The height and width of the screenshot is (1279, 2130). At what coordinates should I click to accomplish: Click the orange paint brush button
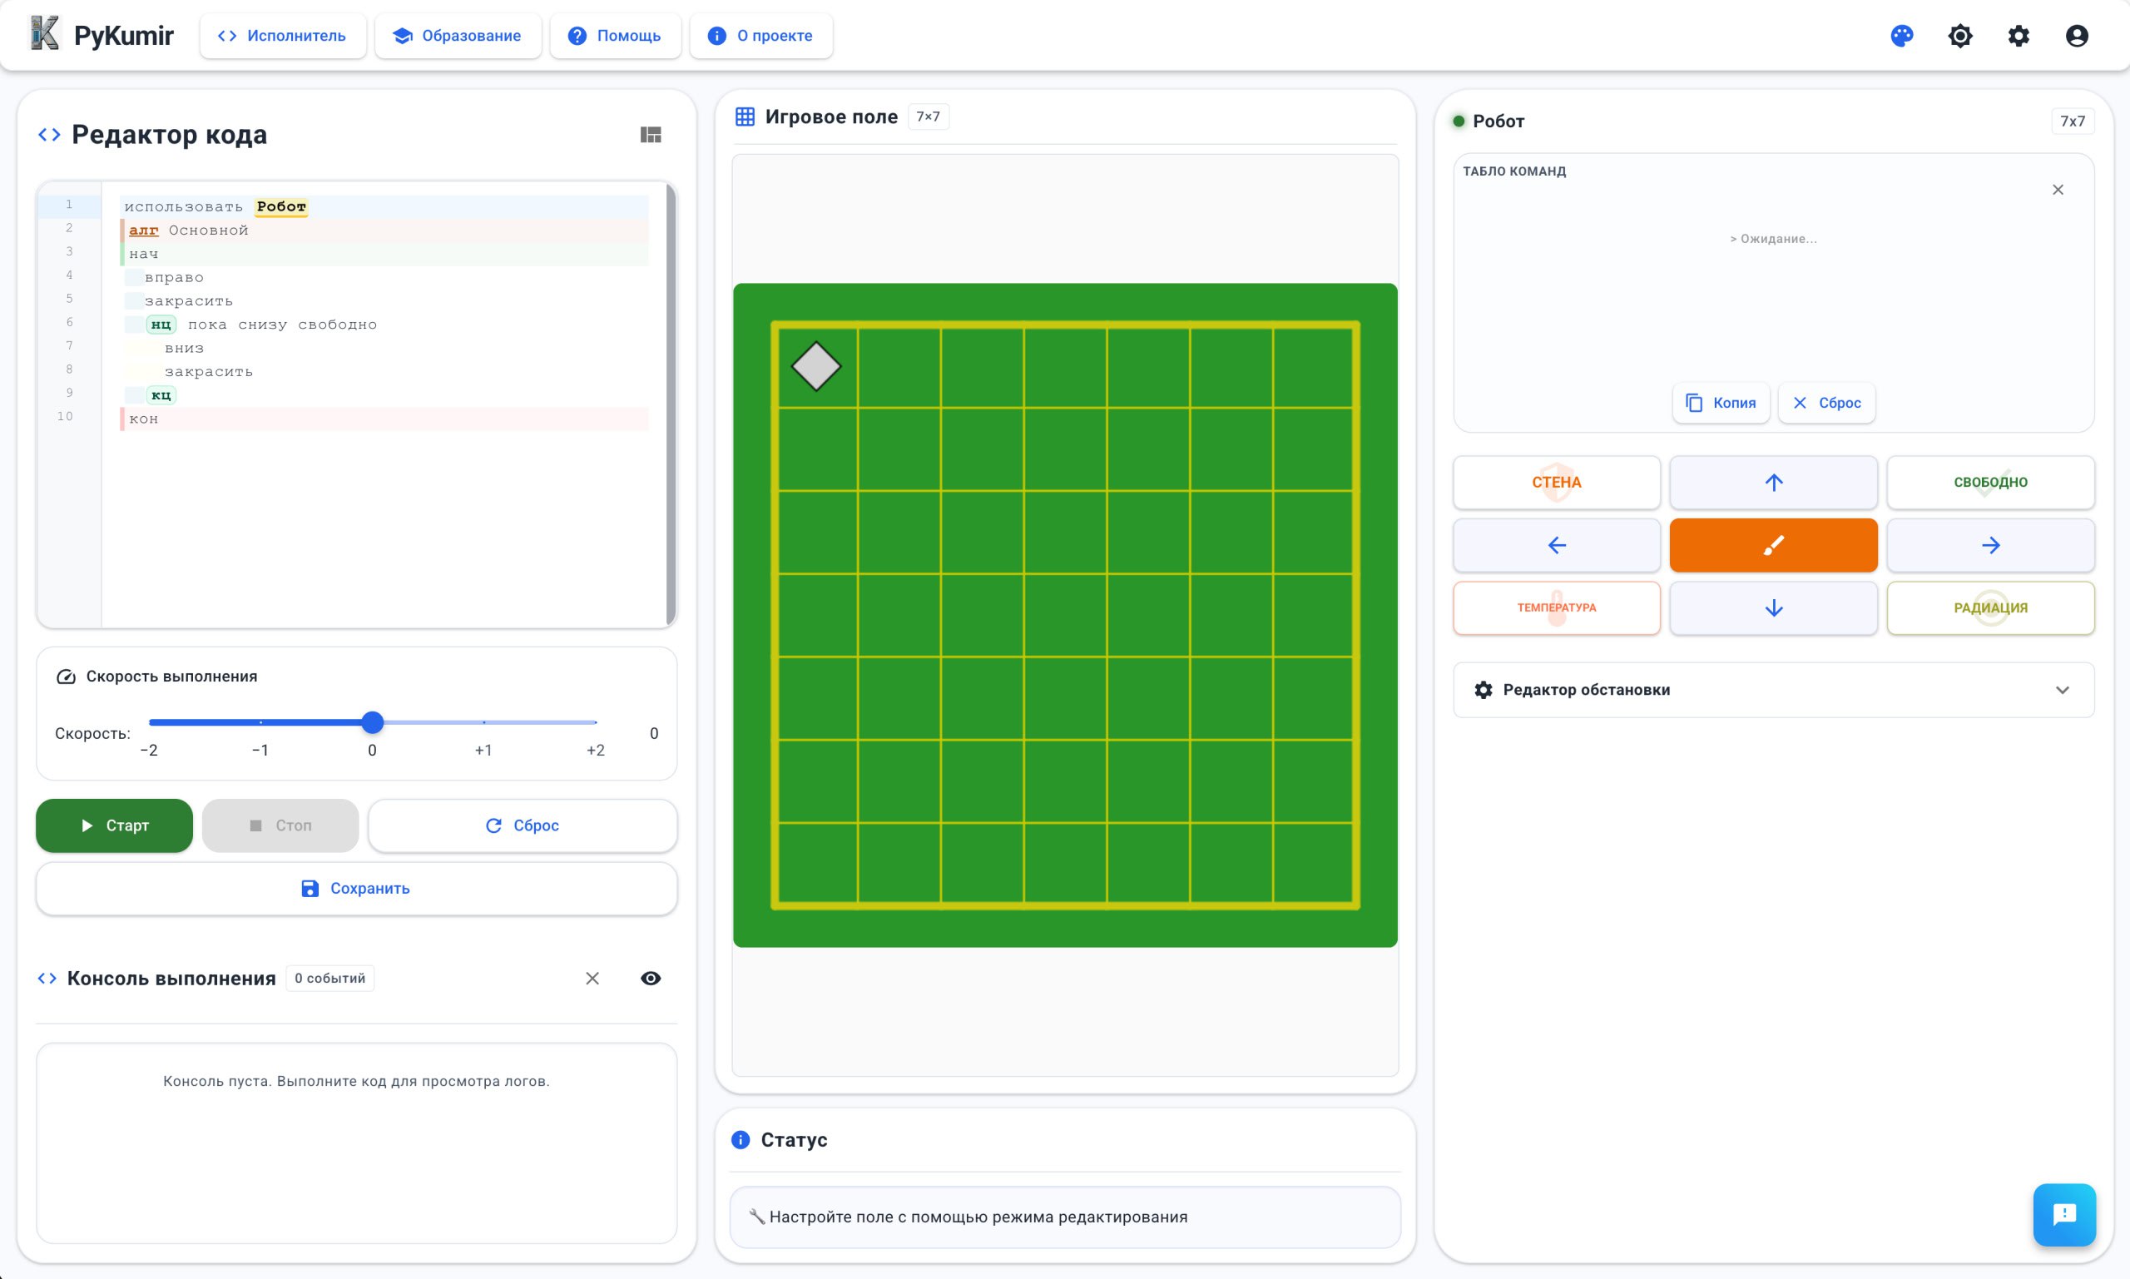coord(1773,545)
